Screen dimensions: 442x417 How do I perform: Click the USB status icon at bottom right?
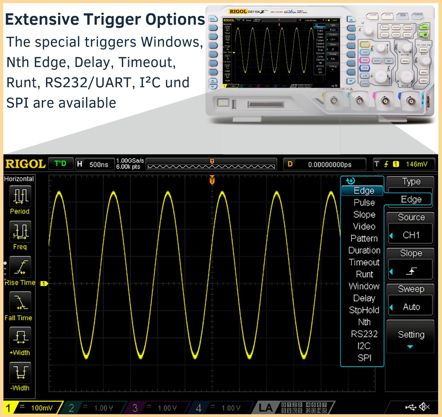pos(411,407)
